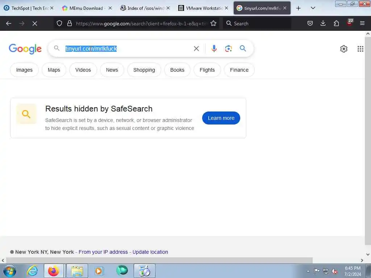Open Windows Explorer folder on taskbar
Viewport: 371px width, 278px height.
tap(77, 271)
